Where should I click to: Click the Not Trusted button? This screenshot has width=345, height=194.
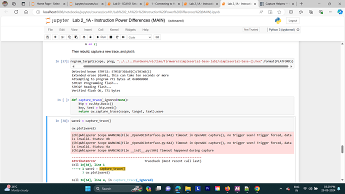point(251,29)
